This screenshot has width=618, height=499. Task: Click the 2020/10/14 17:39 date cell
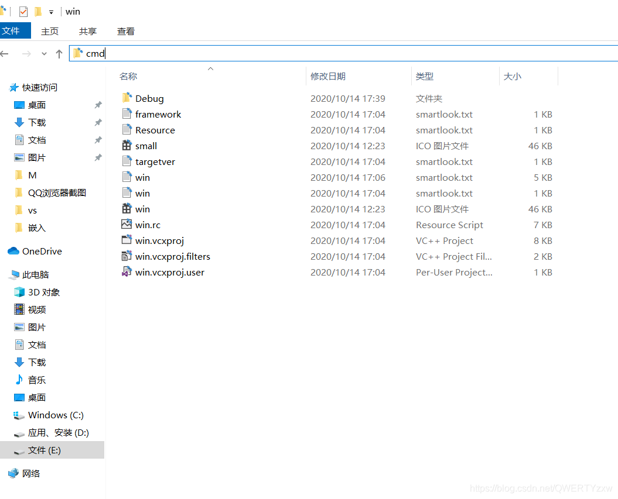(347, 99)
